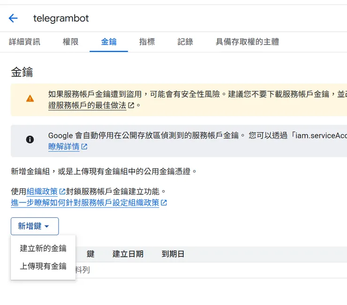Open 進一步瞭解如何針對服務帳戶設定組織政策 link

coord(85,203)
